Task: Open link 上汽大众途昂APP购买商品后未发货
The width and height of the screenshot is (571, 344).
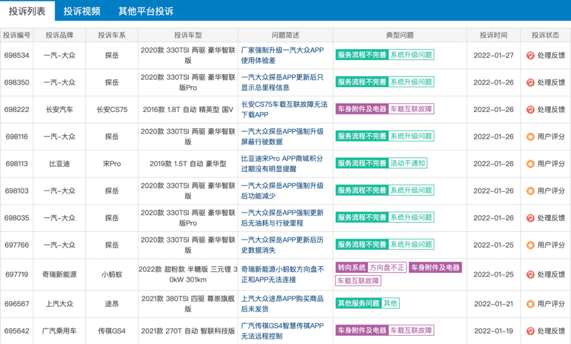Action: (x=282, y=304)
